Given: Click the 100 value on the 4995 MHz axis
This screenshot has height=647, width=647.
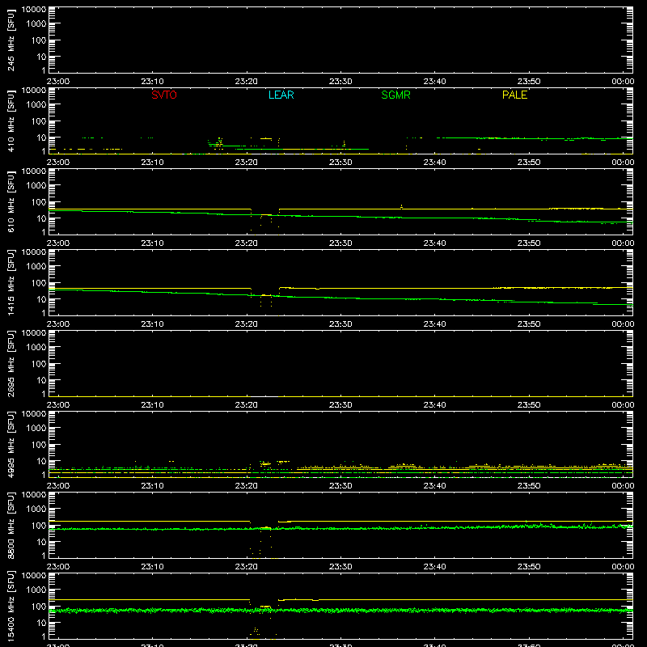Looking at the screenshot, I should pos(39,445).
